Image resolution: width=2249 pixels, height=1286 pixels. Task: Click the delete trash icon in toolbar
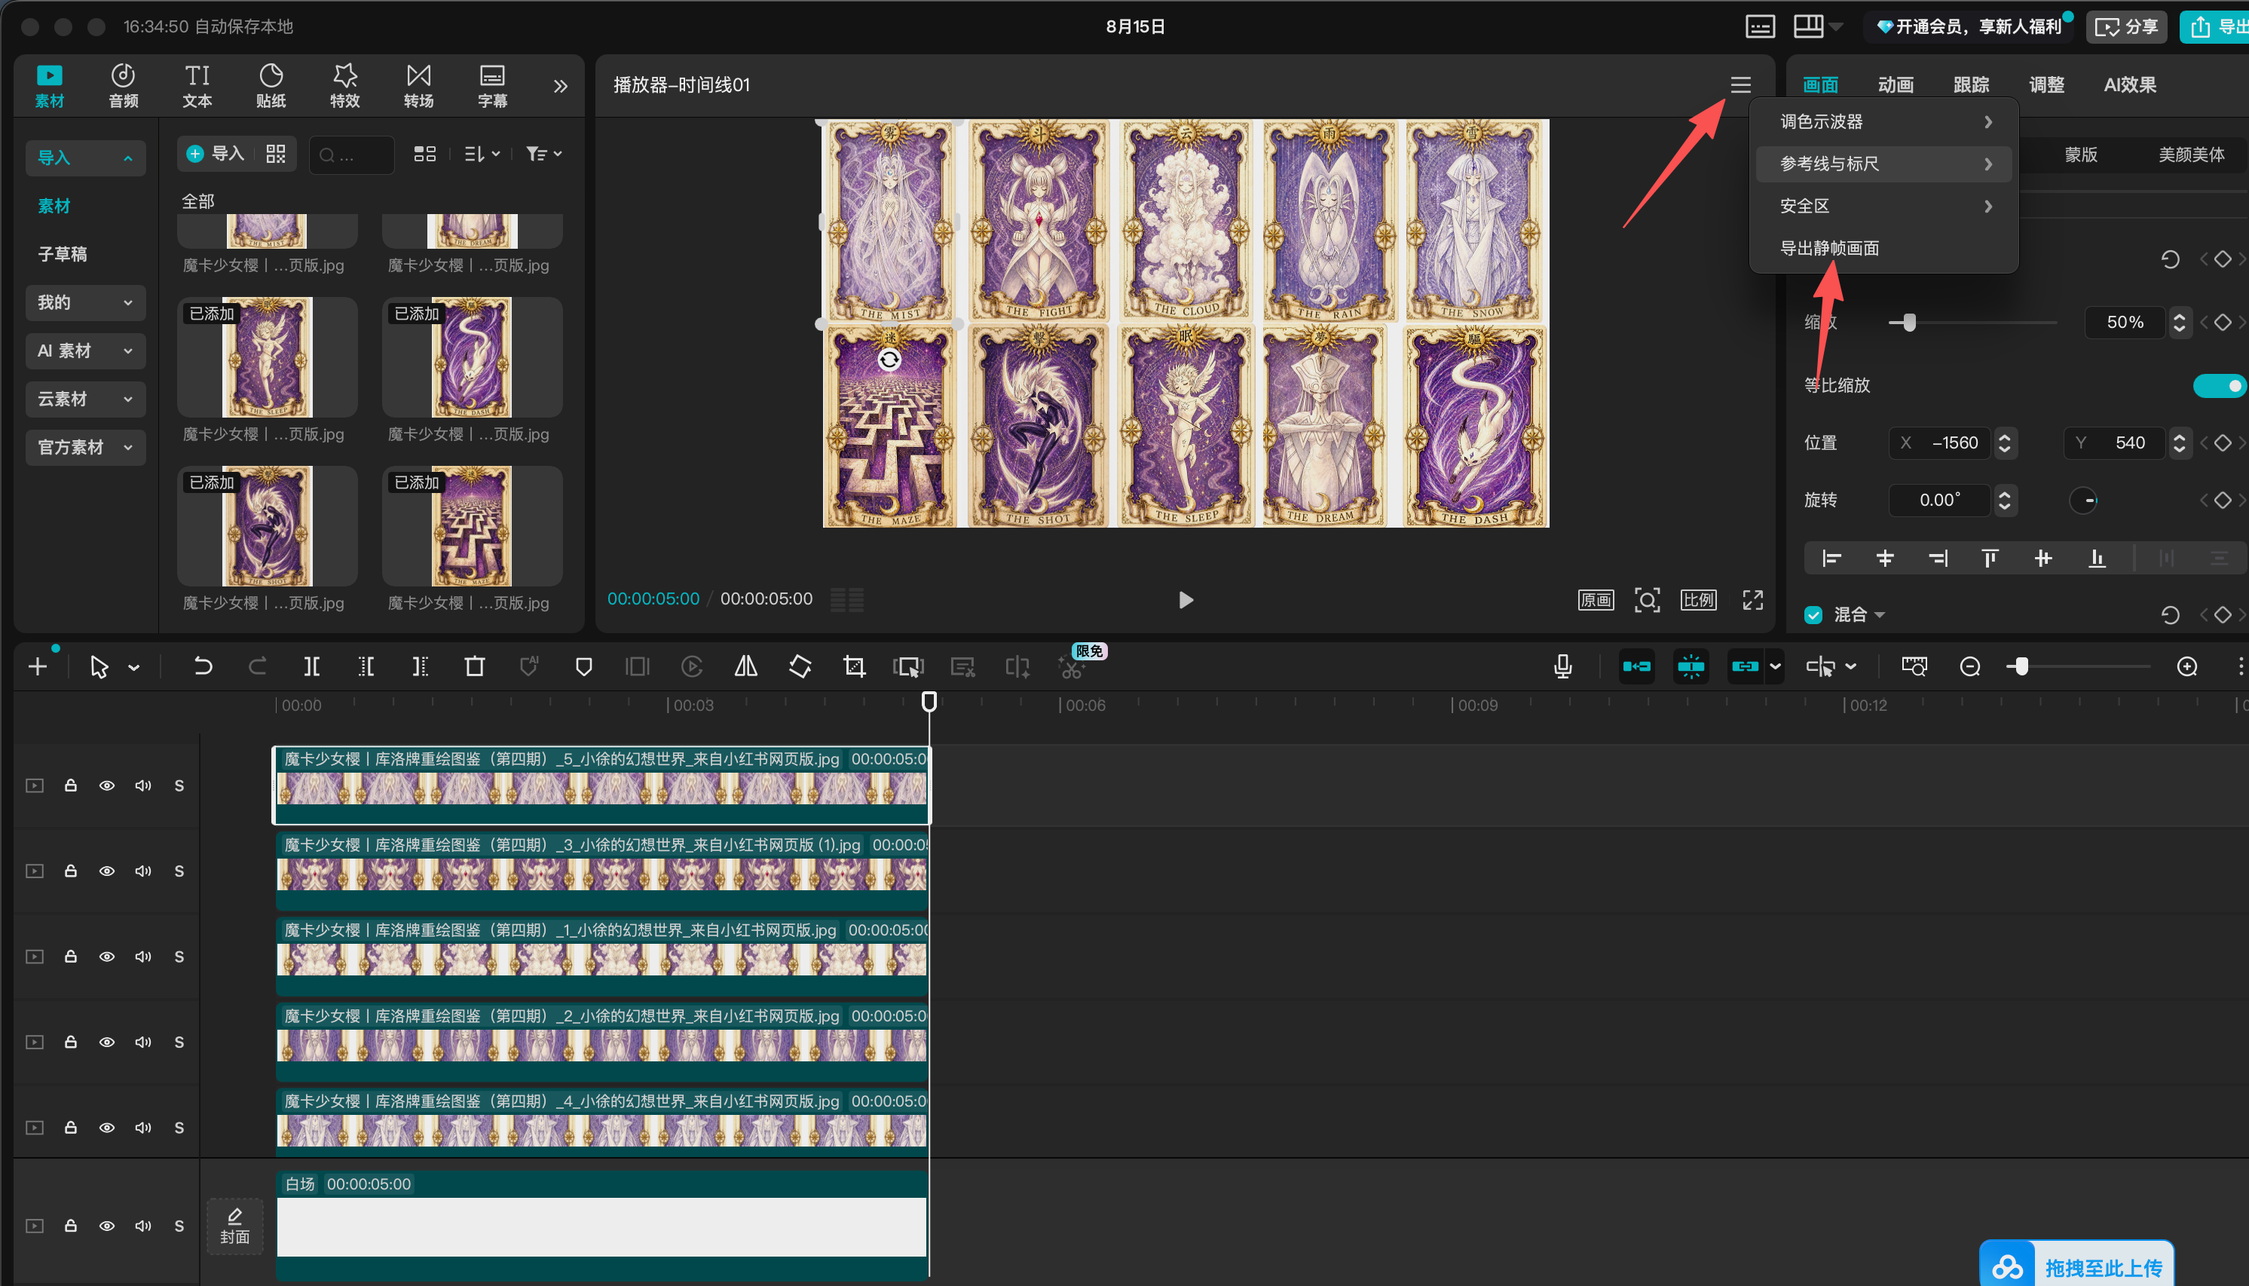coord(474,666)
